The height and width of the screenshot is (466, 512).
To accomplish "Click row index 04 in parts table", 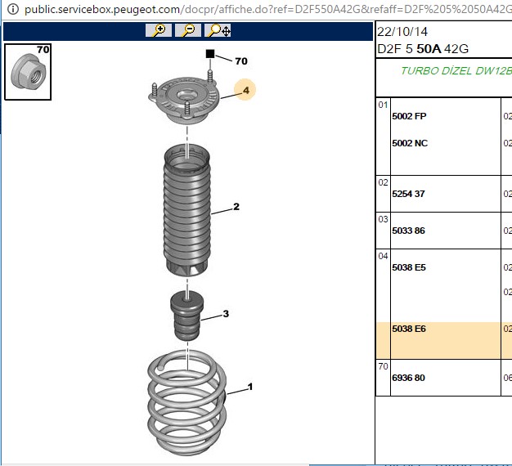I will 383,256.
